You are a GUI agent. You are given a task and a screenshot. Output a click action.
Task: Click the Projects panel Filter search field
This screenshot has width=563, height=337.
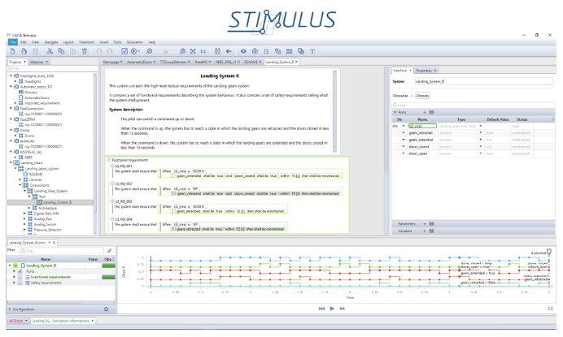coord(52,68)
